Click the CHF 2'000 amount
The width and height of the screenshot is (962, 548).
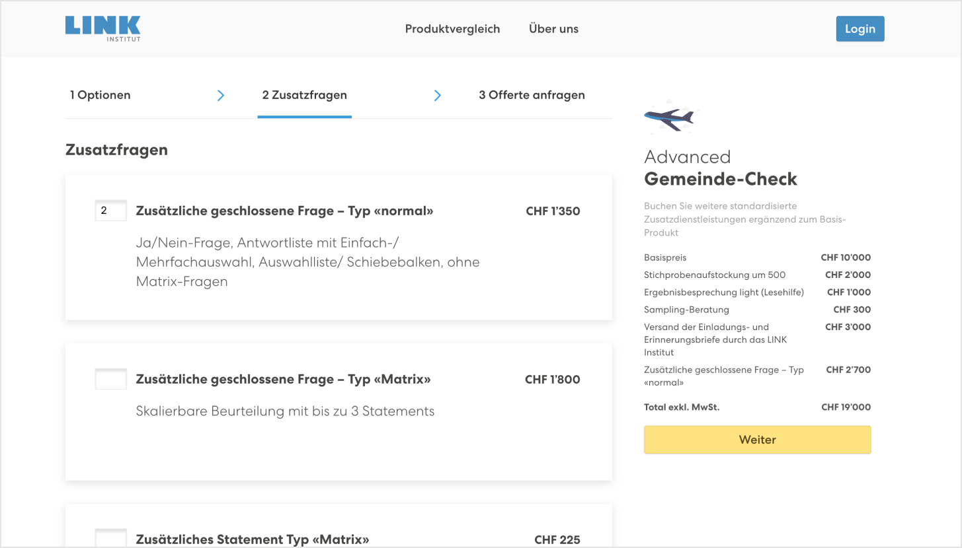[848, 275]
